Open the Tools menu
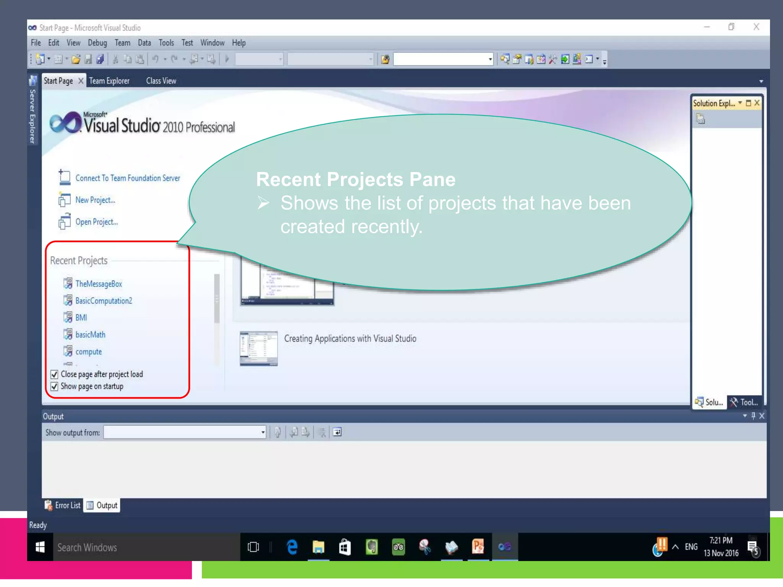This screenshot has height=587, width=783. [166, 43]
